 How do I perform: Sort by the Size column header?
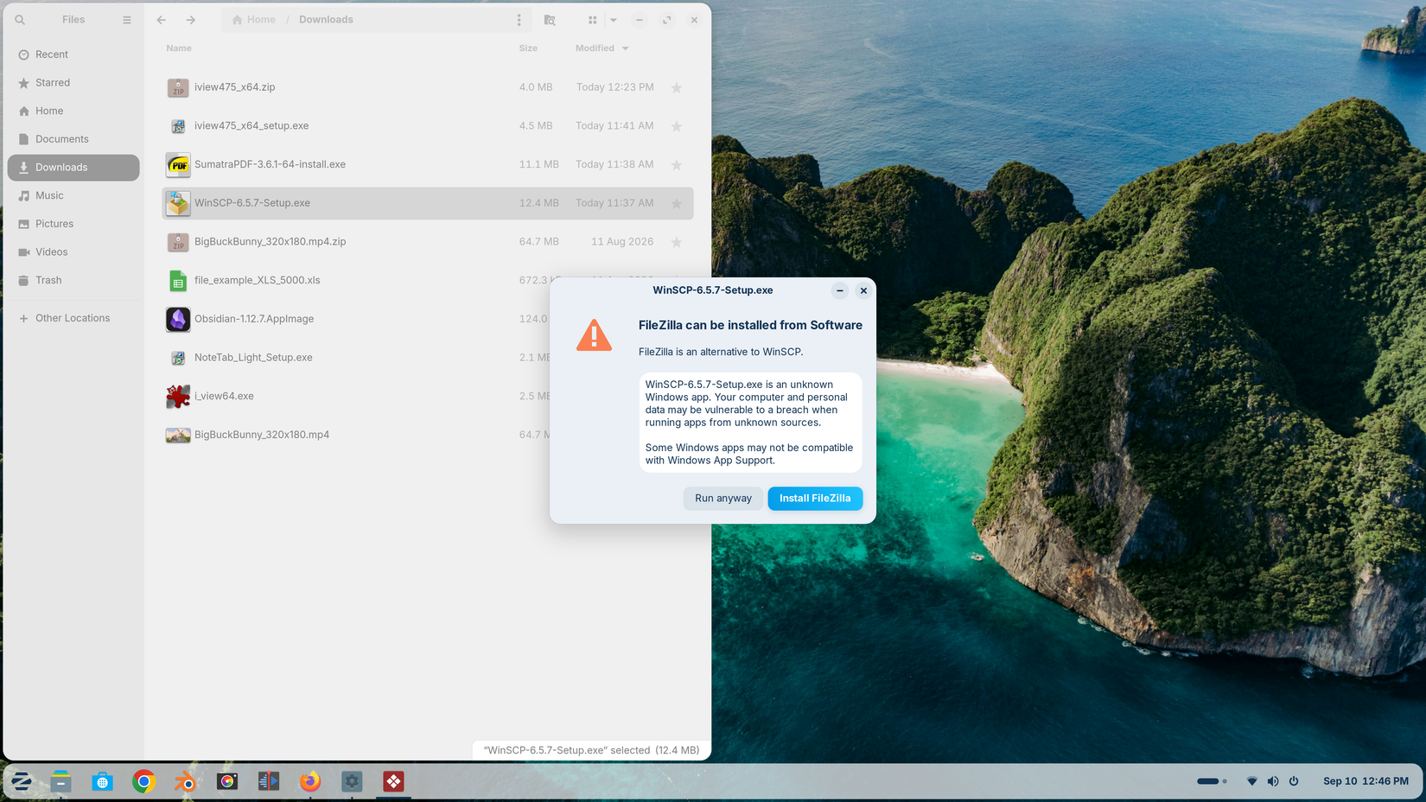[x=528, y=48]
